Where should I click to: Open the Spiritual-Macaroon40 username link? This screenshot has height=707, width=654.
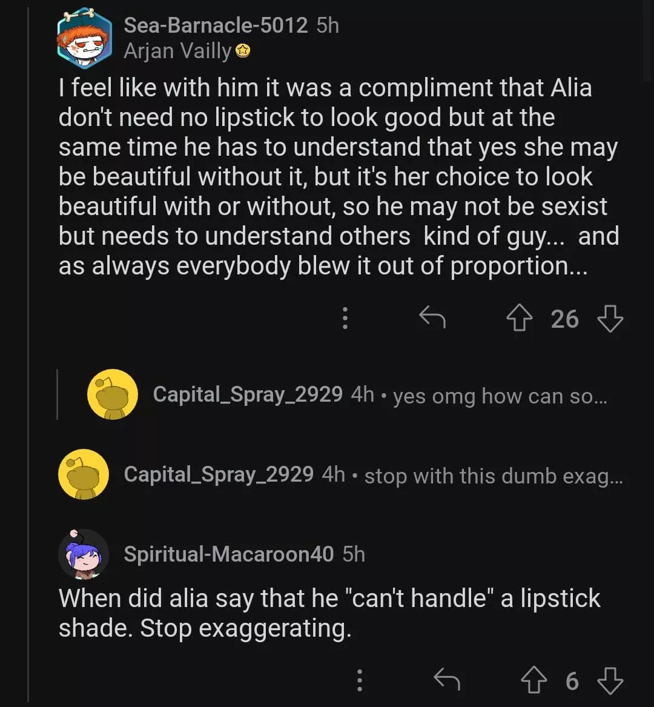(x=228, y=554)
